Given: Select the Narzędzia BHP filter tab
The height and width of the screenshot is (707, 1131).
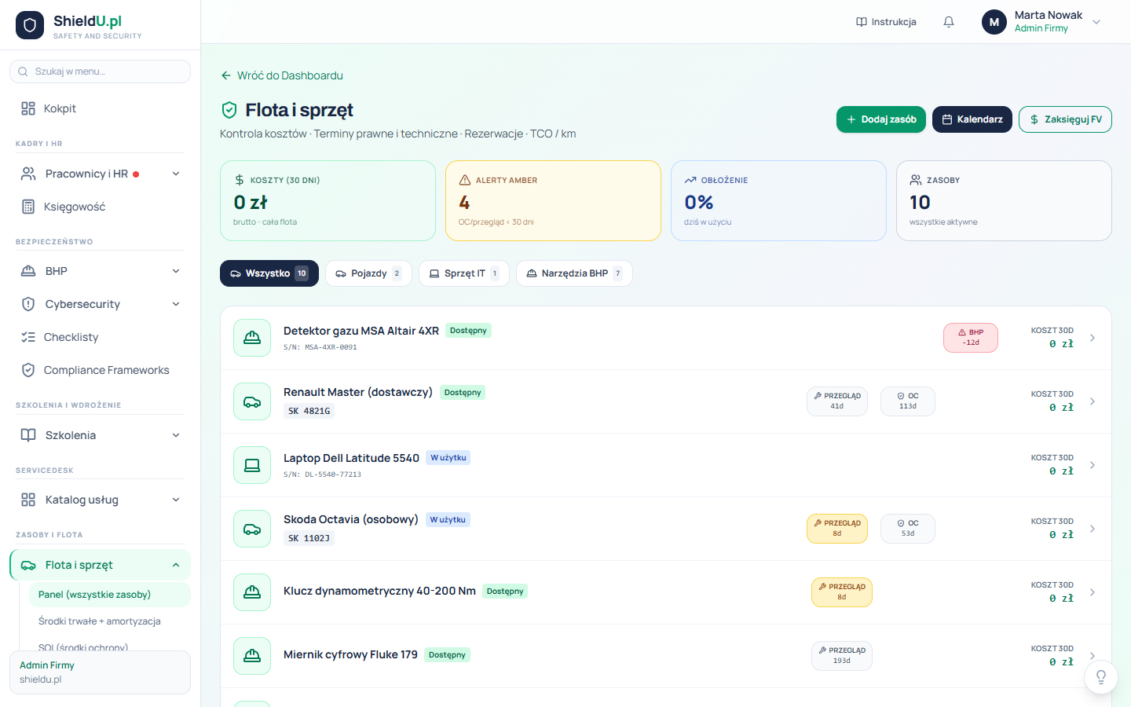Looking at the screenshot, I should click(x=574, y=273).
